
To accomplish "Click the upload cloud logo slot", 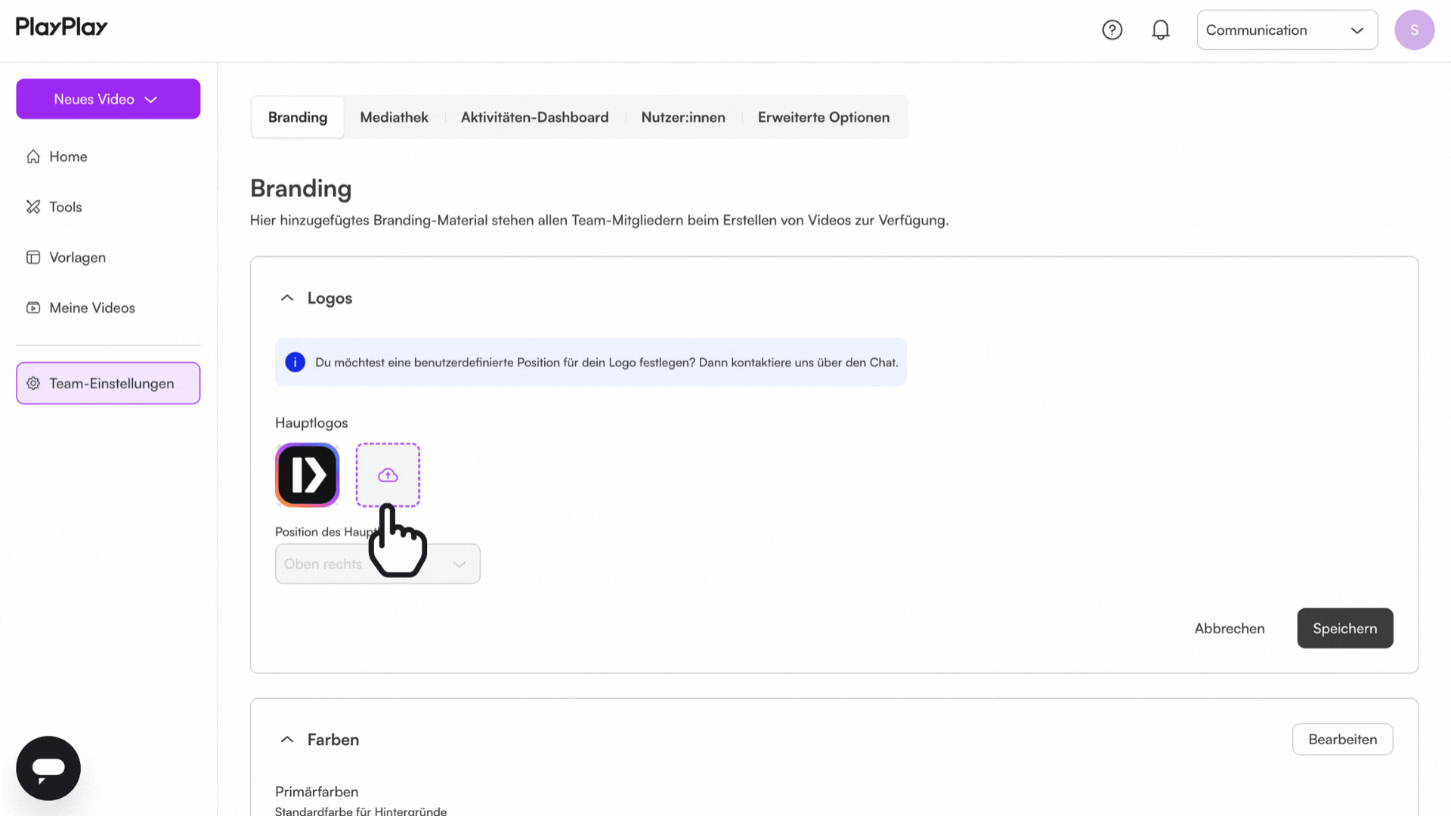I will (x=388, y=474).
